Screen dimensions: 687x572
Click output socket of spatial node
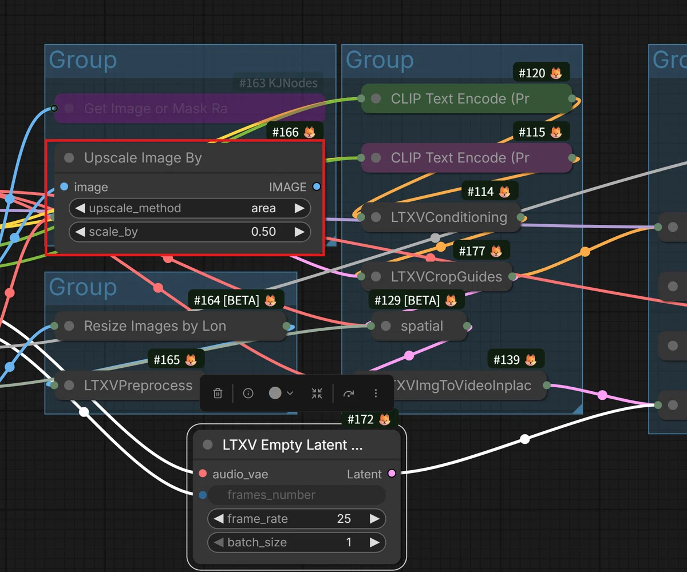tap(467, 326)
